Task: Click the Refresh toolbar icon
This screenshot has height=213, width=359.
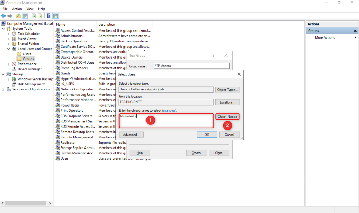Action: (x=34, y=16)
